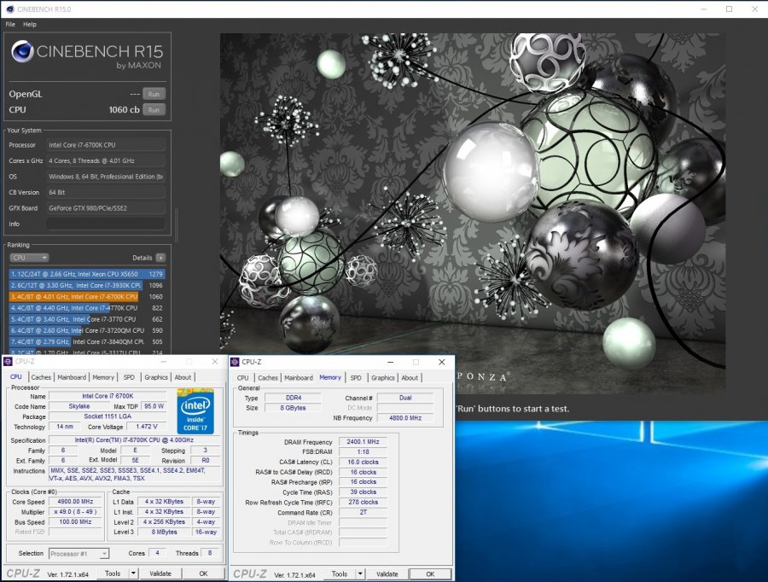
Task: Select Core i7-3720QM ranking row
Action: (87, 330)
